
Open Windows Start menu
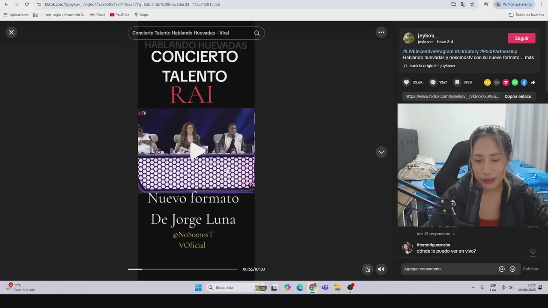pos(198,287)
